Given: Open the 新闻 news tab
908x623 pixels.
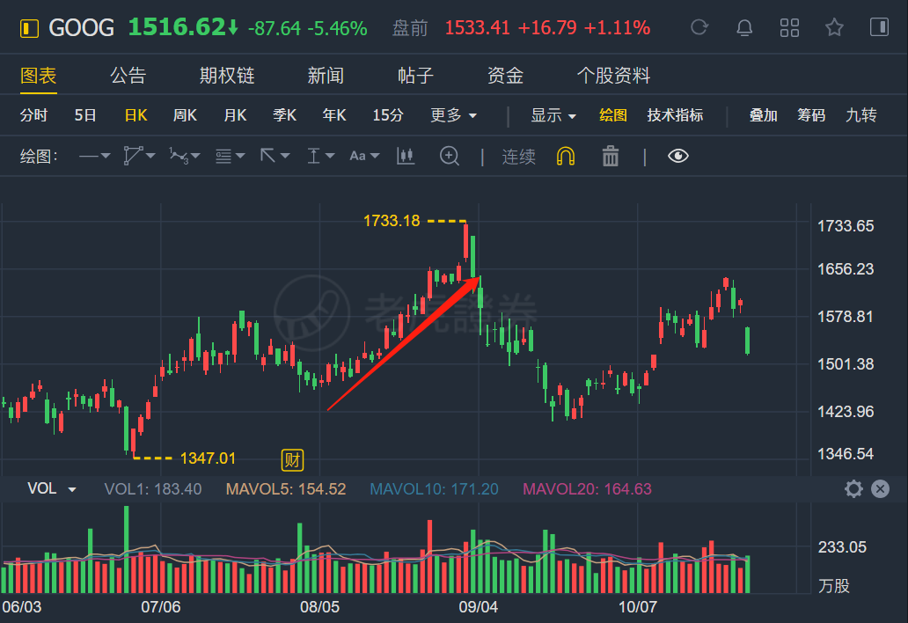Looking at the screenshot, I should 325,76.
